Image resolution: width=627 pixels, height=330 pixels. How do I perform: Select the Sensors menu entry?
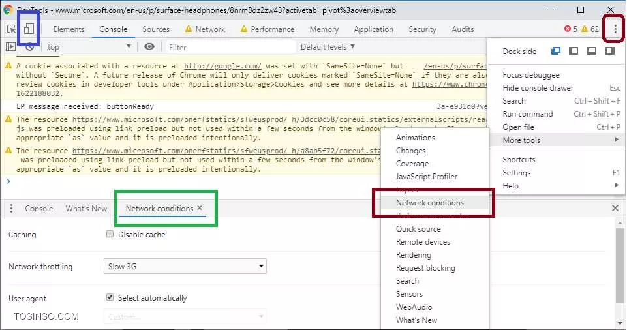409,294
